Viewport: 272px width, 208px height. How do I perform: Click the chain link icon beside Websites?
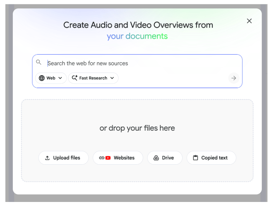(x=102, y=158)
